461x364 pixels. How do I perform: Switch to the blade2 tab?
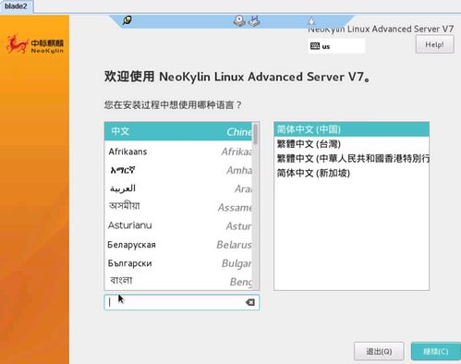point(16,6)
